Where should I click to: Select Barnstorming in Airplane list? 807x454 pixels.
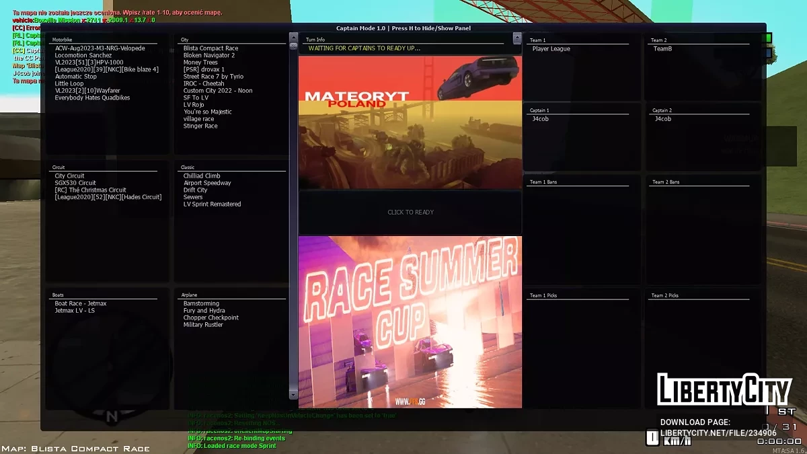(201, 304)
